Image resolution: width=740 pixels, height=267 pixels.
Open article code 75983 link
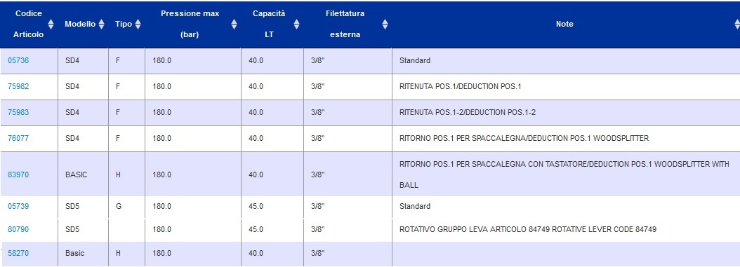[18, 113]
